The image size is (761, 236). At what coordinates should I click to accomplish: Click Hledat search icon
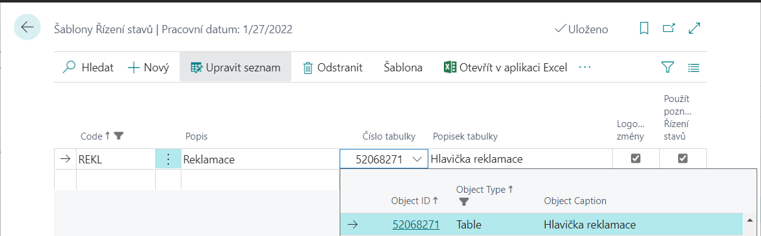point(89,68)
